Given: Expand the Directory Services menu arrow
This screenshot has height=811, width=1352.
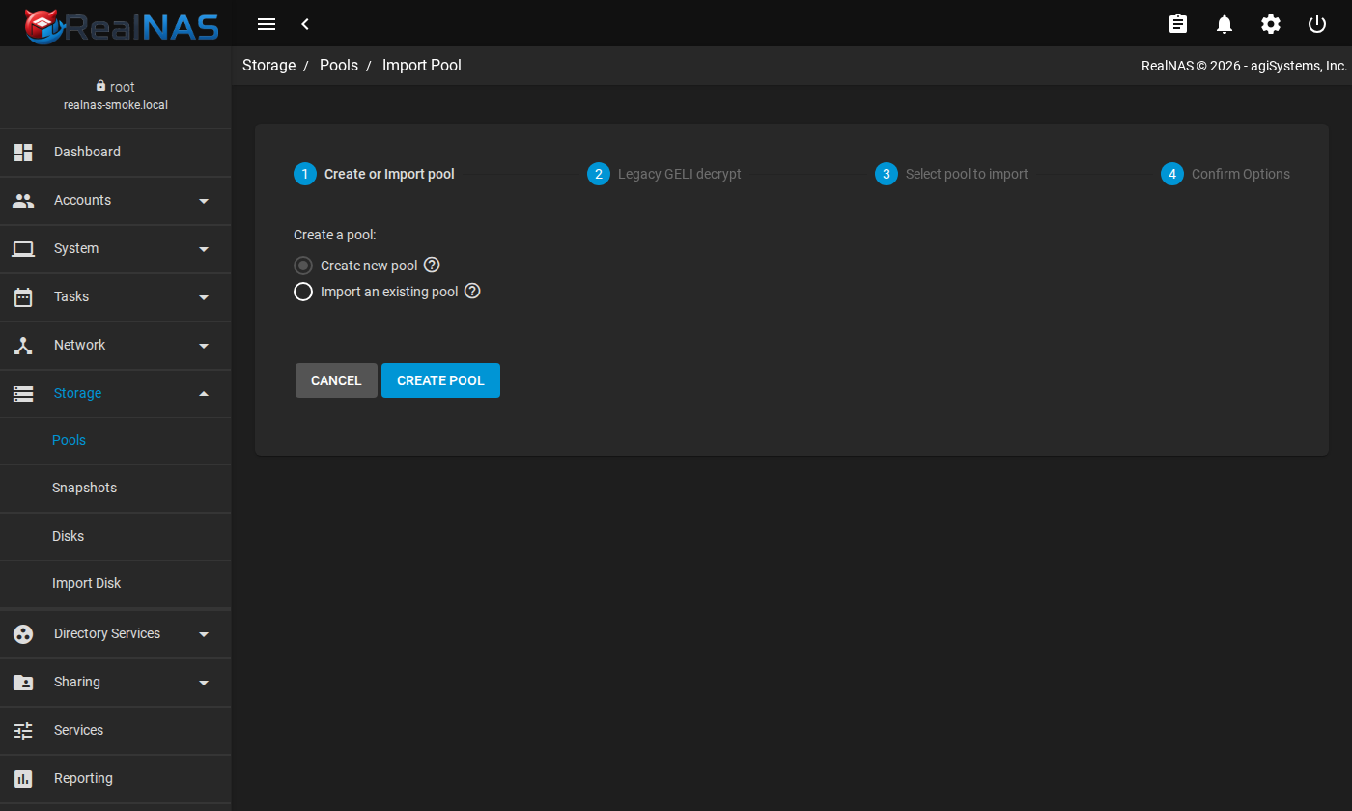Looking at the screenshot, I should tap(204, 634).
